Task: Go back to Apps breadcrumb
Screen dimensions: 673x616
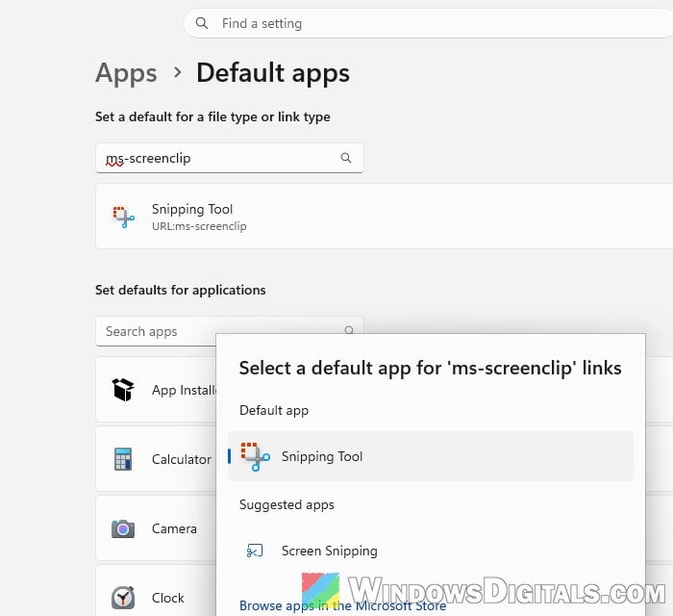Action: 126,72
